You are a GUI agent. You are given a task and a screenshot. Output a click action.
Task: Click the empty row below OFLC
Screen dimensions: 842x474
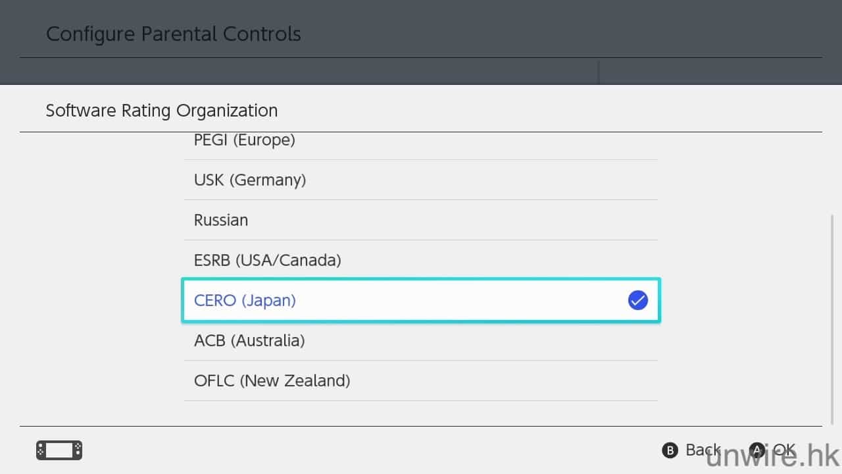coord(421,413)
